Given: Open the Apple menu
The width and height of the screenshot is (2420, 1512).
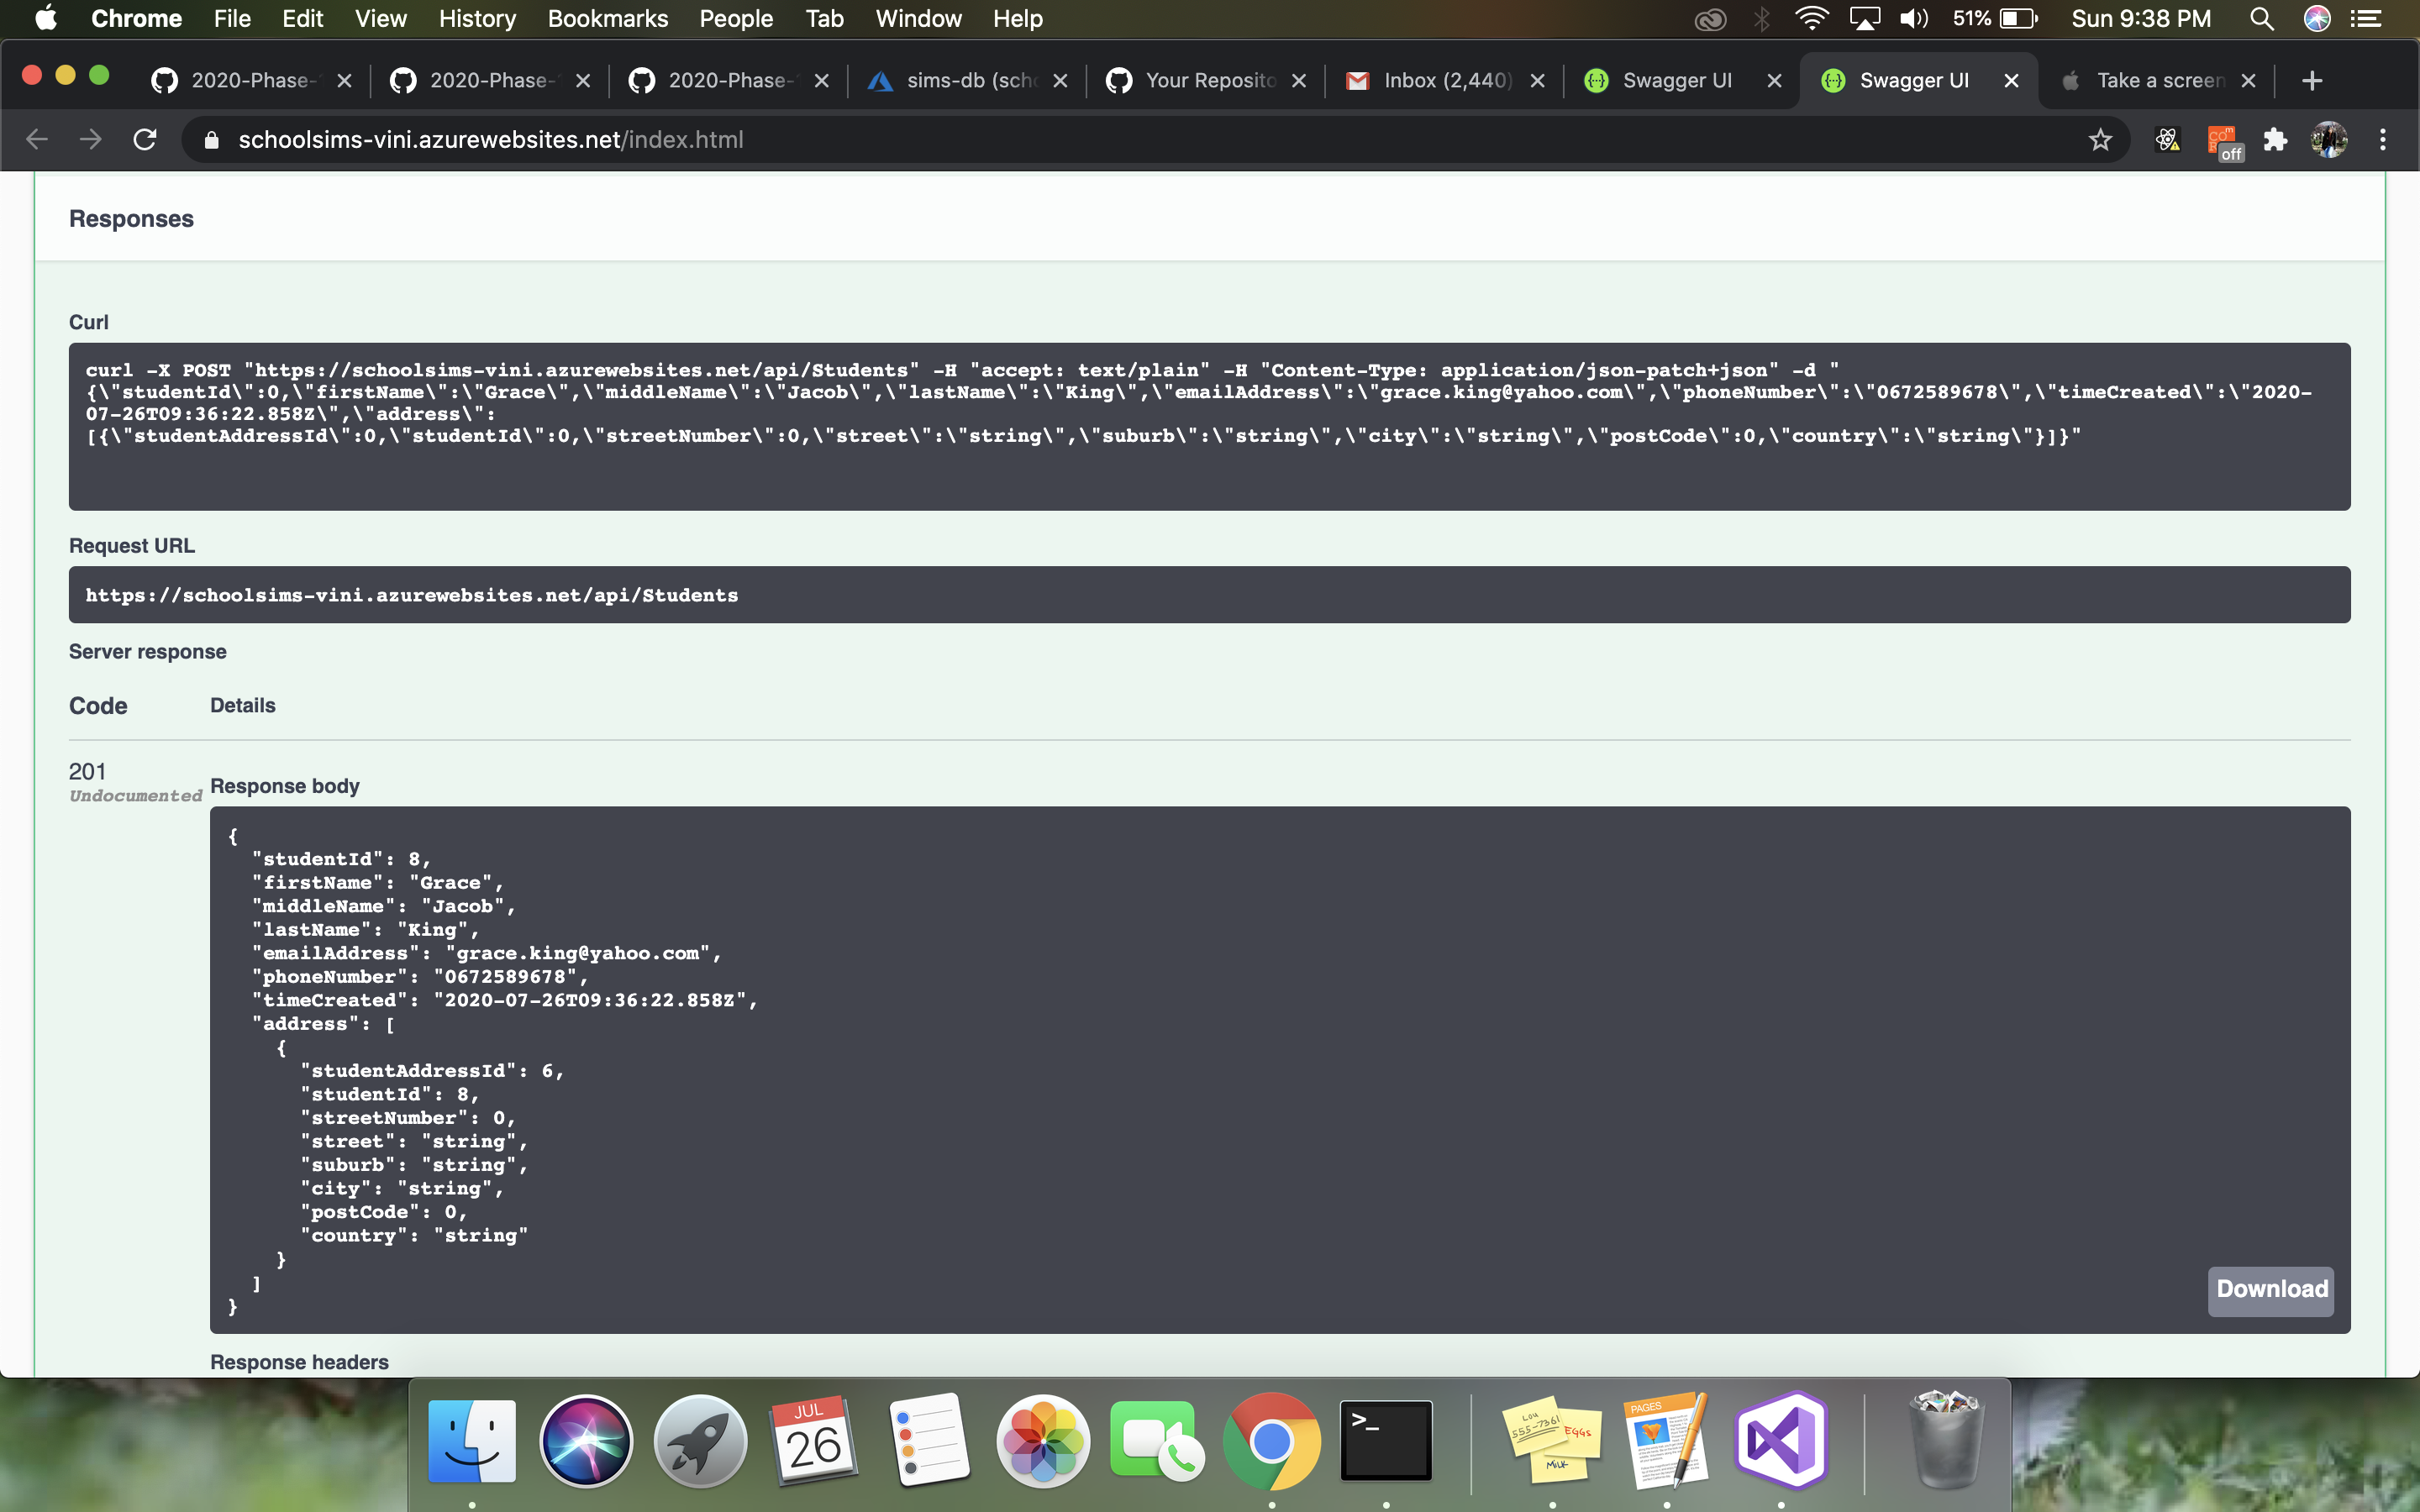Looking at the screenshot, I should (46, 18).
